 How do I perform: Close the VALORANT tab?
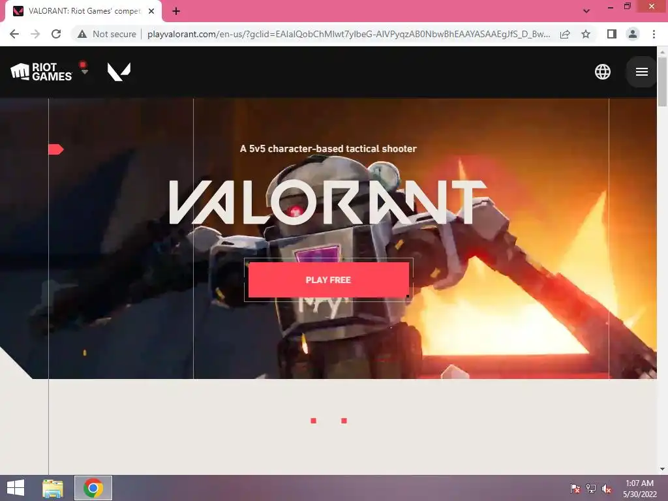[151, 11]
